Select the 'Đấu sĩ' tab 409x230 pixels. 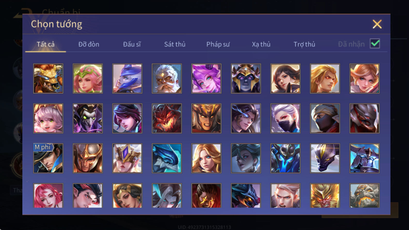132,44
